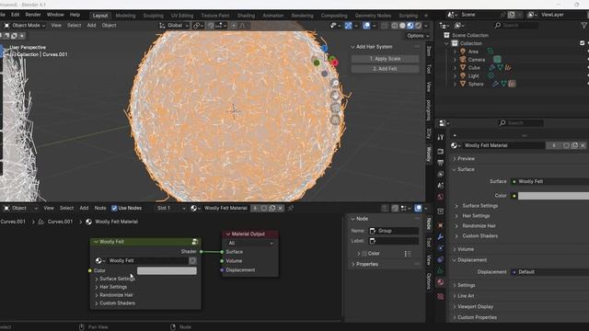Open the Texture properties tab (checkerboard icon)
The image size is (589, 331).
click(441, 296)
